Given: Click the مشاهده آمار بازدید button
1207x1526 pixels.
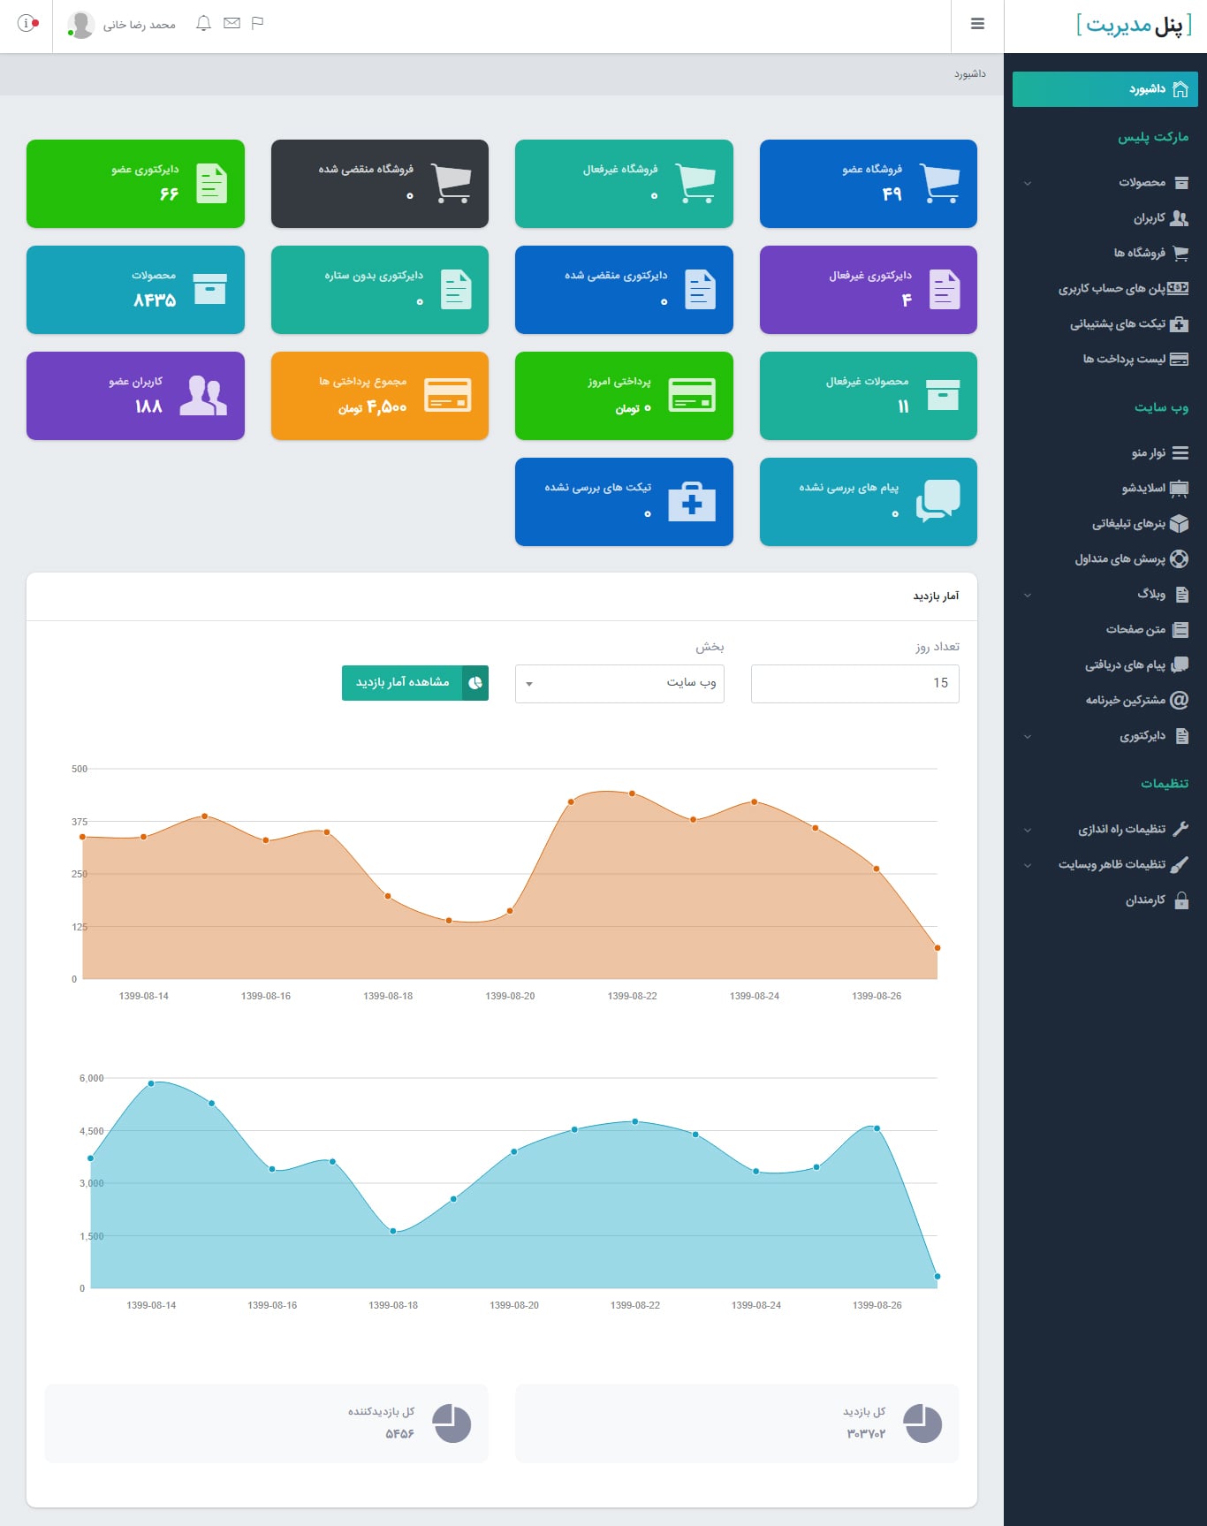Looking at the screenshot, I should coord(415,682).
